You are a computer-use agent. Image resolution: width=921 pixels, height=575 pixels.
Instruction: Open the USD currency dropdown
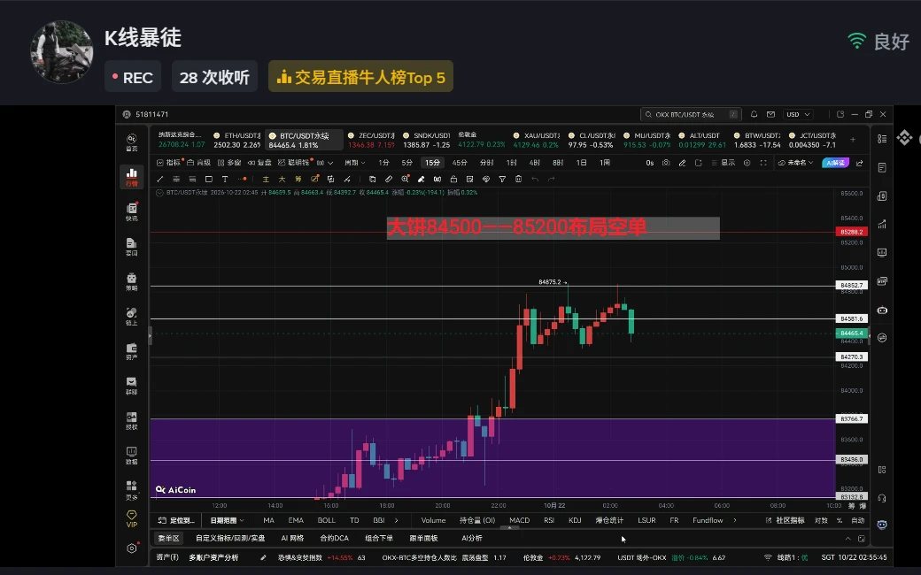coord(799,114)
